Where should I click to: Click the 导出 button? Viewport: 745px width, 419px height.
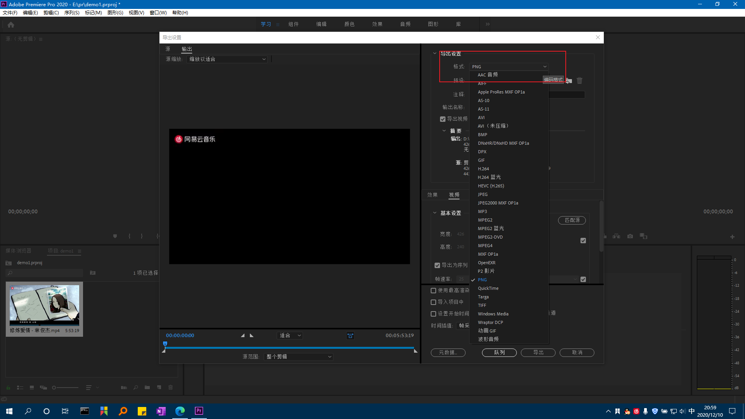click(x=538, y=352)
